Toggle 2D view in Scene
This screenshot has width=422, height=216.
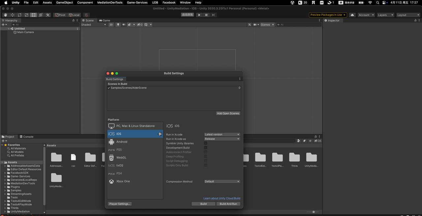[x=111, y=25]
